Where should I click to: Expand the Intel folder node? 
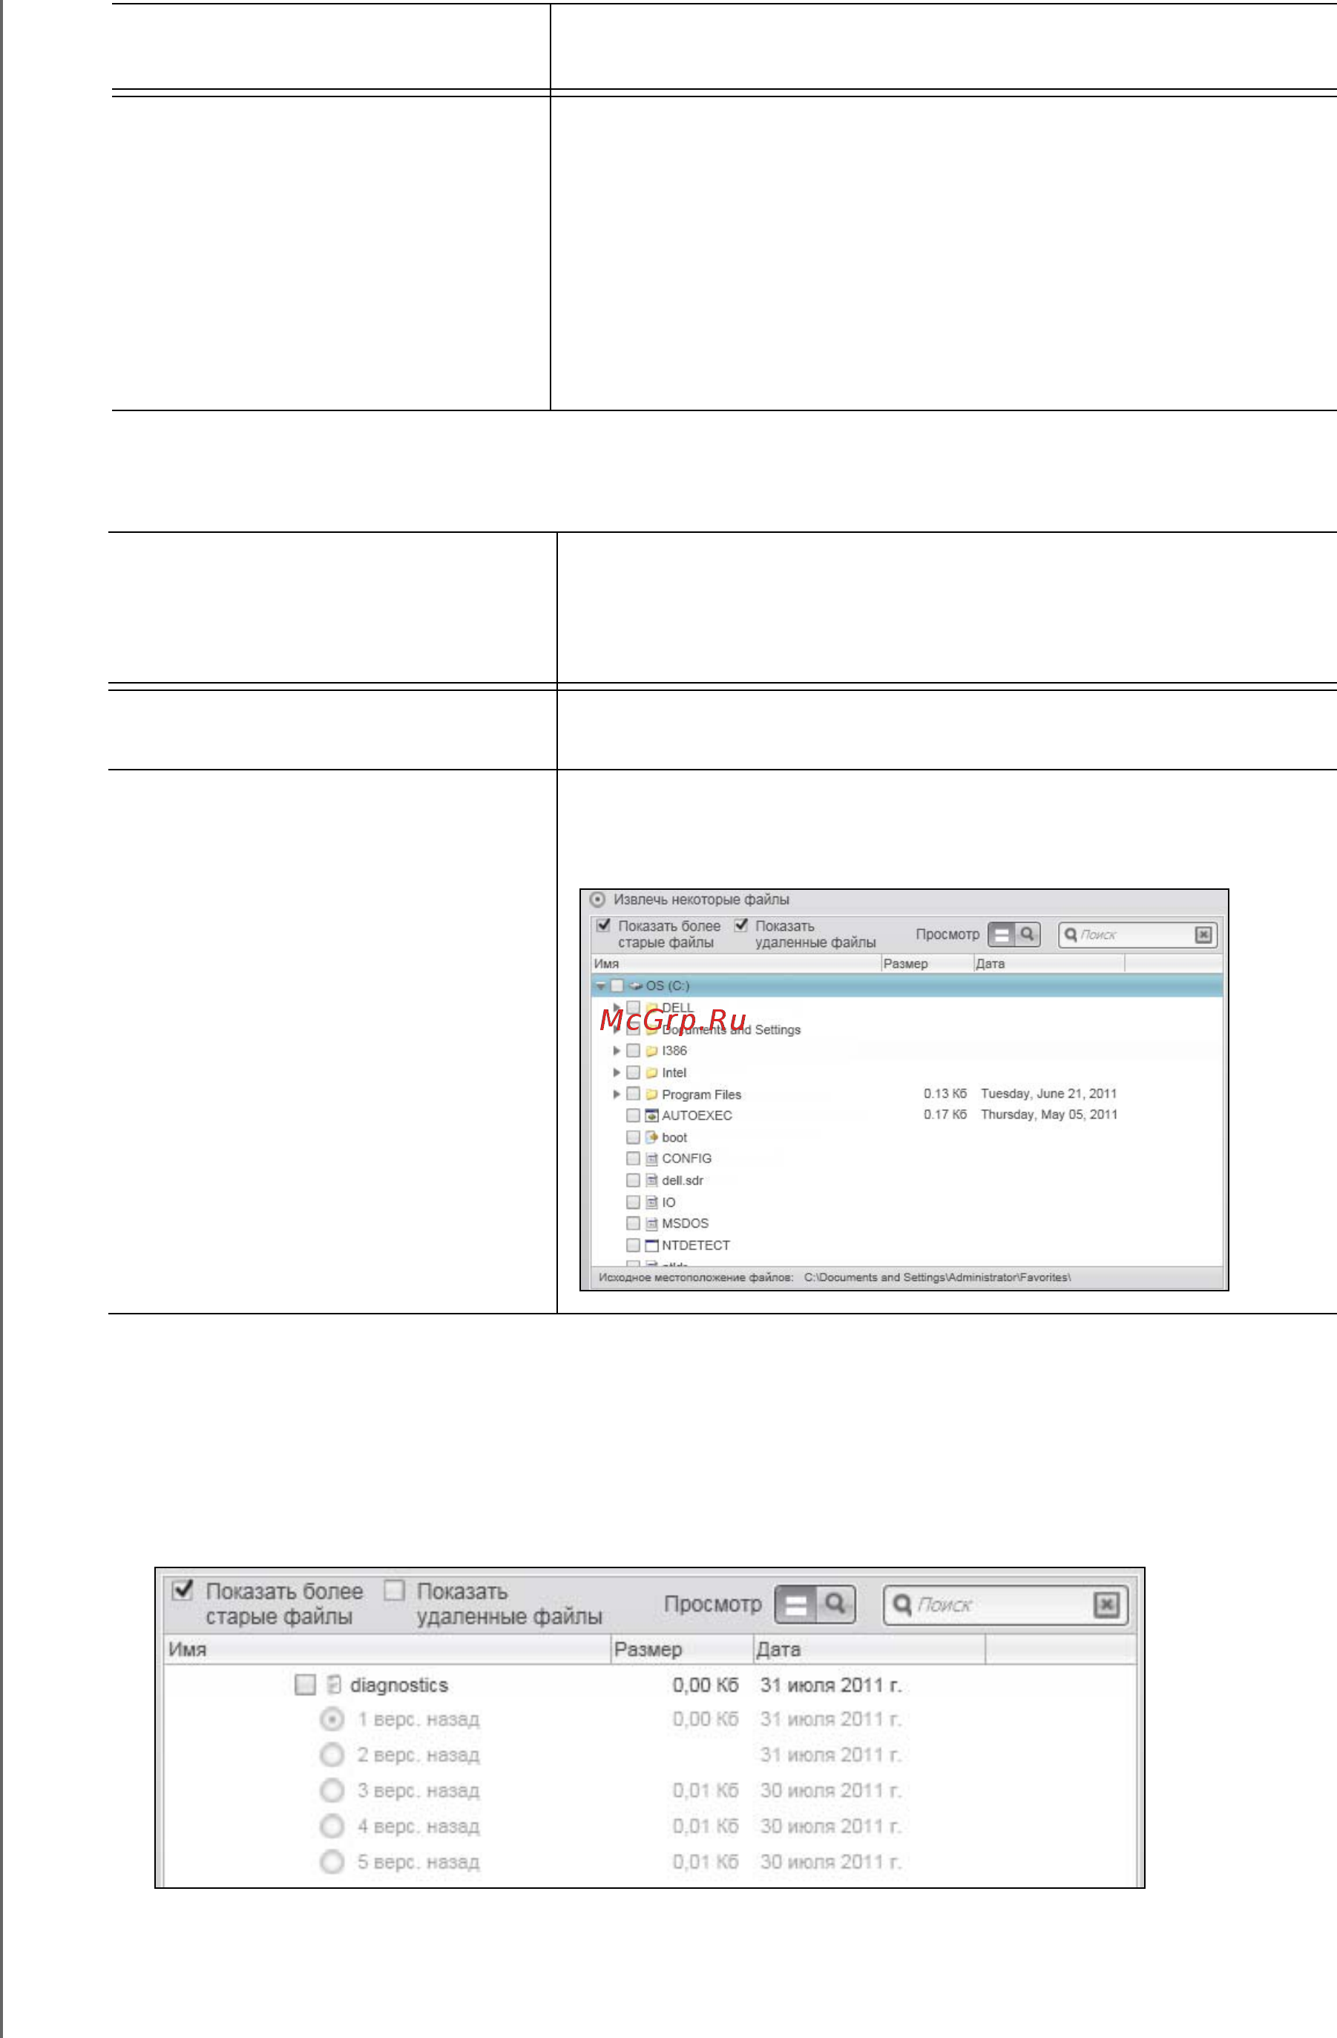point(617,1073)
